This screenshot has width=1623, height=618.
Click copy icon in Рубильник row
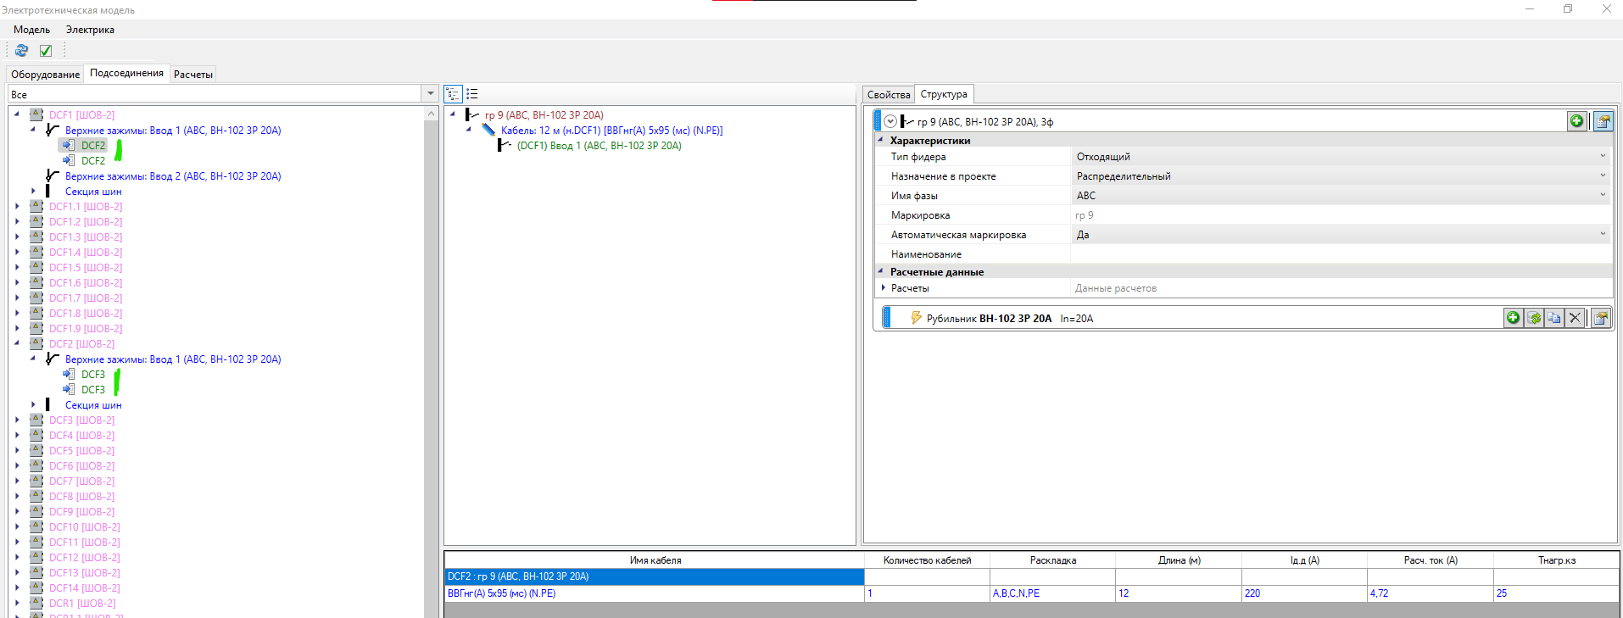[1554, 318]
